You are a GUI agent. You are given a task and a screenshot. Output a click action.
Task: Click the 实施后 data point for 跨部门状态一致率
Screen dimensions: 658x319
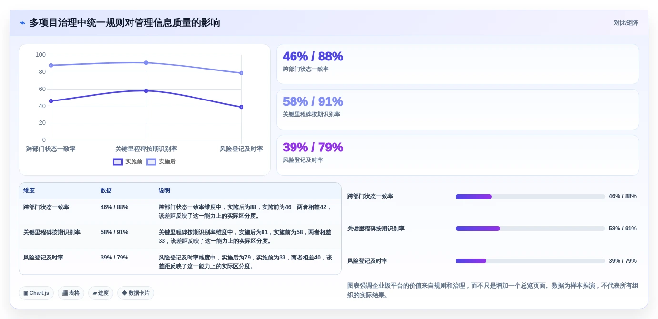(x=51, y=65)
